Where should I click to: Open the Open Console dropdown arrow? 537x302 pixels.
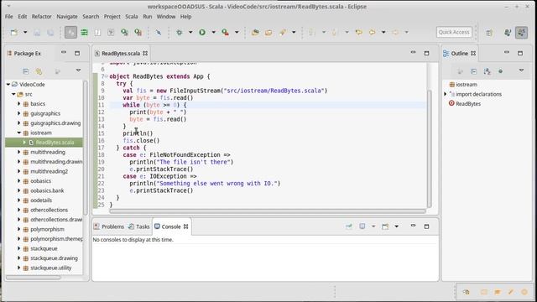[396, 226]
